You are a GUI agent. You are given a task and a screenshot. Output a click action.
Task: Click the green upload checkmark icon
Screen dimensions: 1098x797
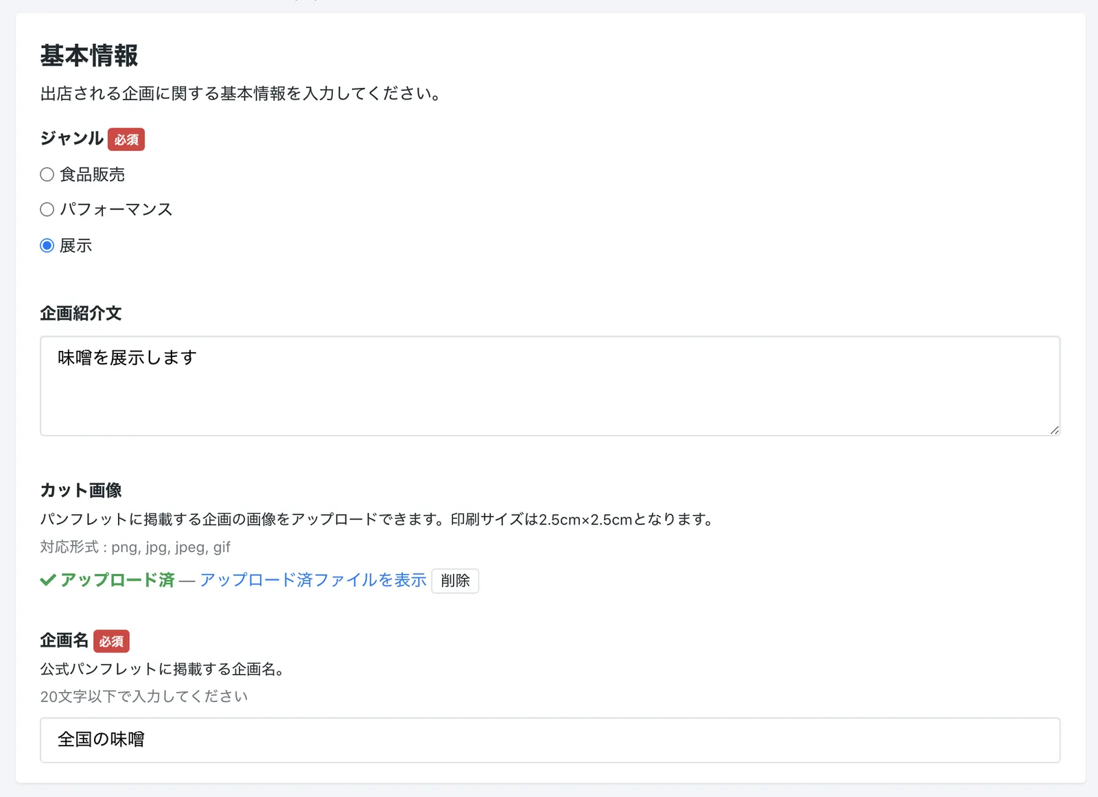47,580
